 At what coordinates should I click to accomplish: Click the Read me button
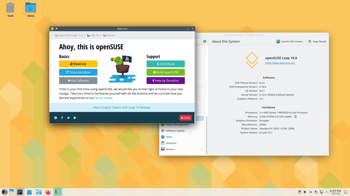click(x=78, y=64)
